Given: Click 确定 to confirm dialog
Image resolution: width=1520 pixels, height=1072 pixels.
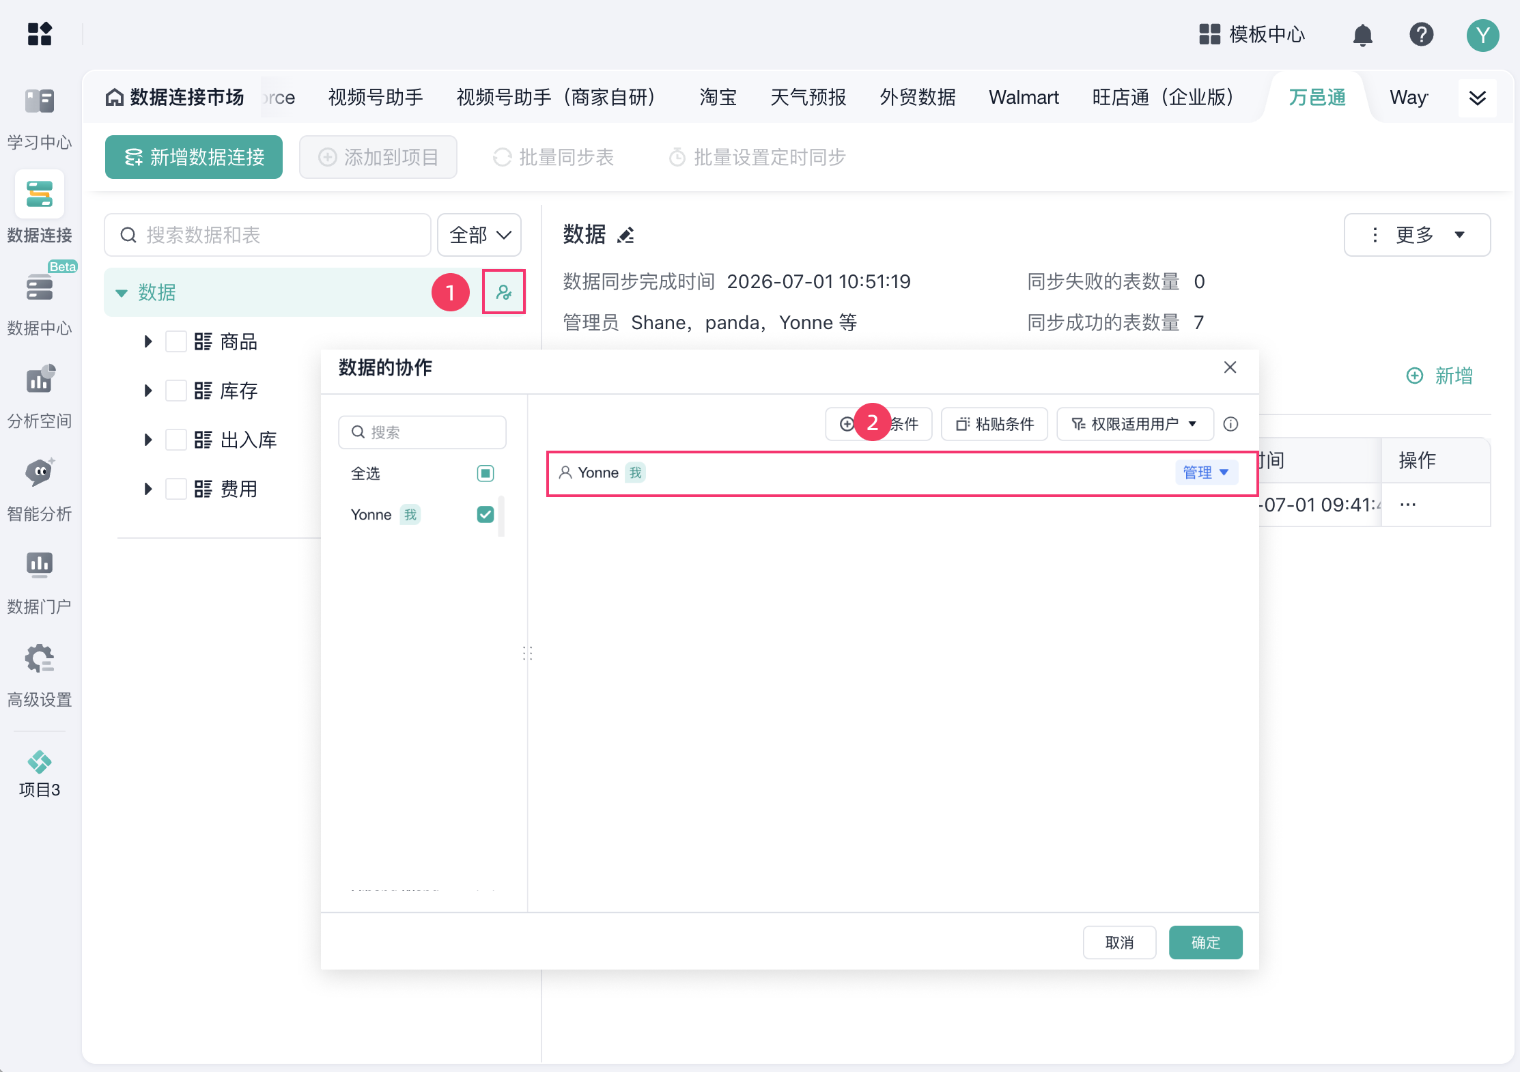Looking at the screenshot, I should pos(1205,942).
